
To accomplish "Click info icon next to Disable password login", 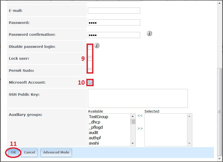I will click(97, 46).
